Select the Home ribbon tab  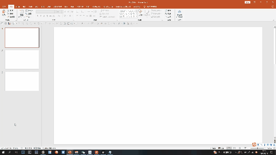pos(11,7)
